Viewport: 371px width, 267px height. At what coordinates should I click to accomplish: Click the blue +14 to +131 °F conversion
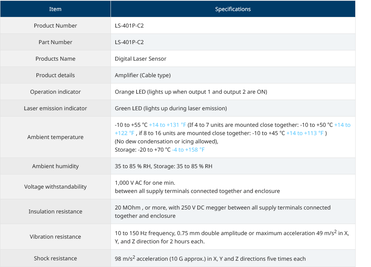tap(167, 125)
